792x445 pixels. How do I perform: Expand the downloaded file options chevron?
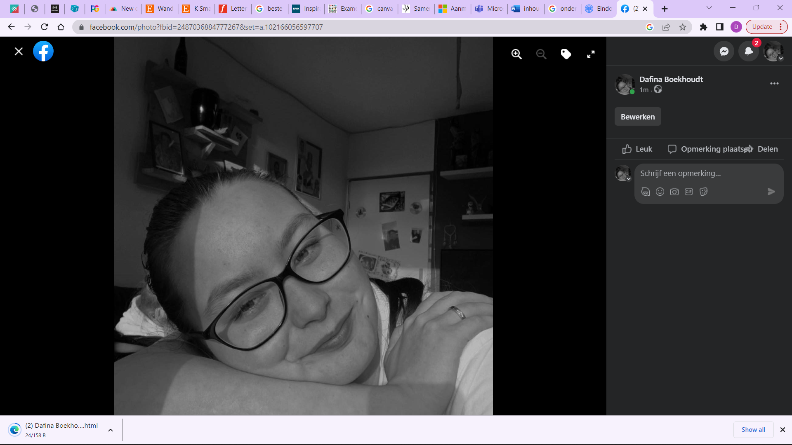pos(111,430)
